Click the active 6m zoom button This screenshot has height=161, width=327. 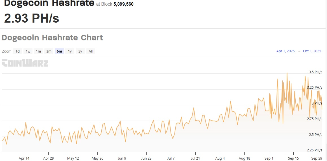pos(59,51)
